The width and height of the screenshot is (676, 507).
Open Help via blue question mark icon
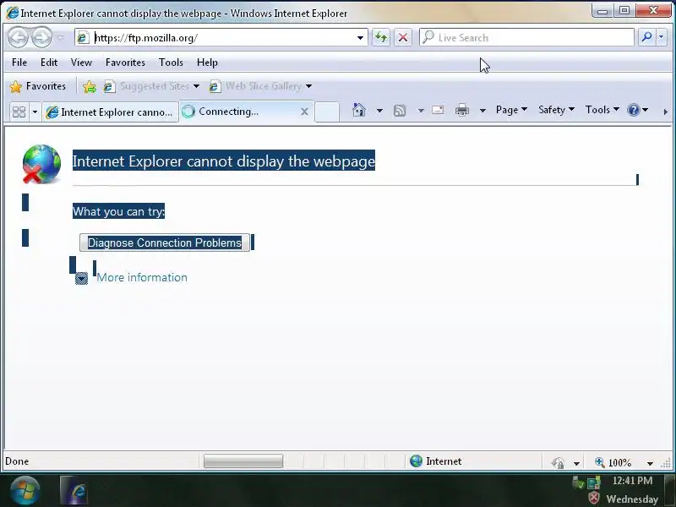[638, 111]
